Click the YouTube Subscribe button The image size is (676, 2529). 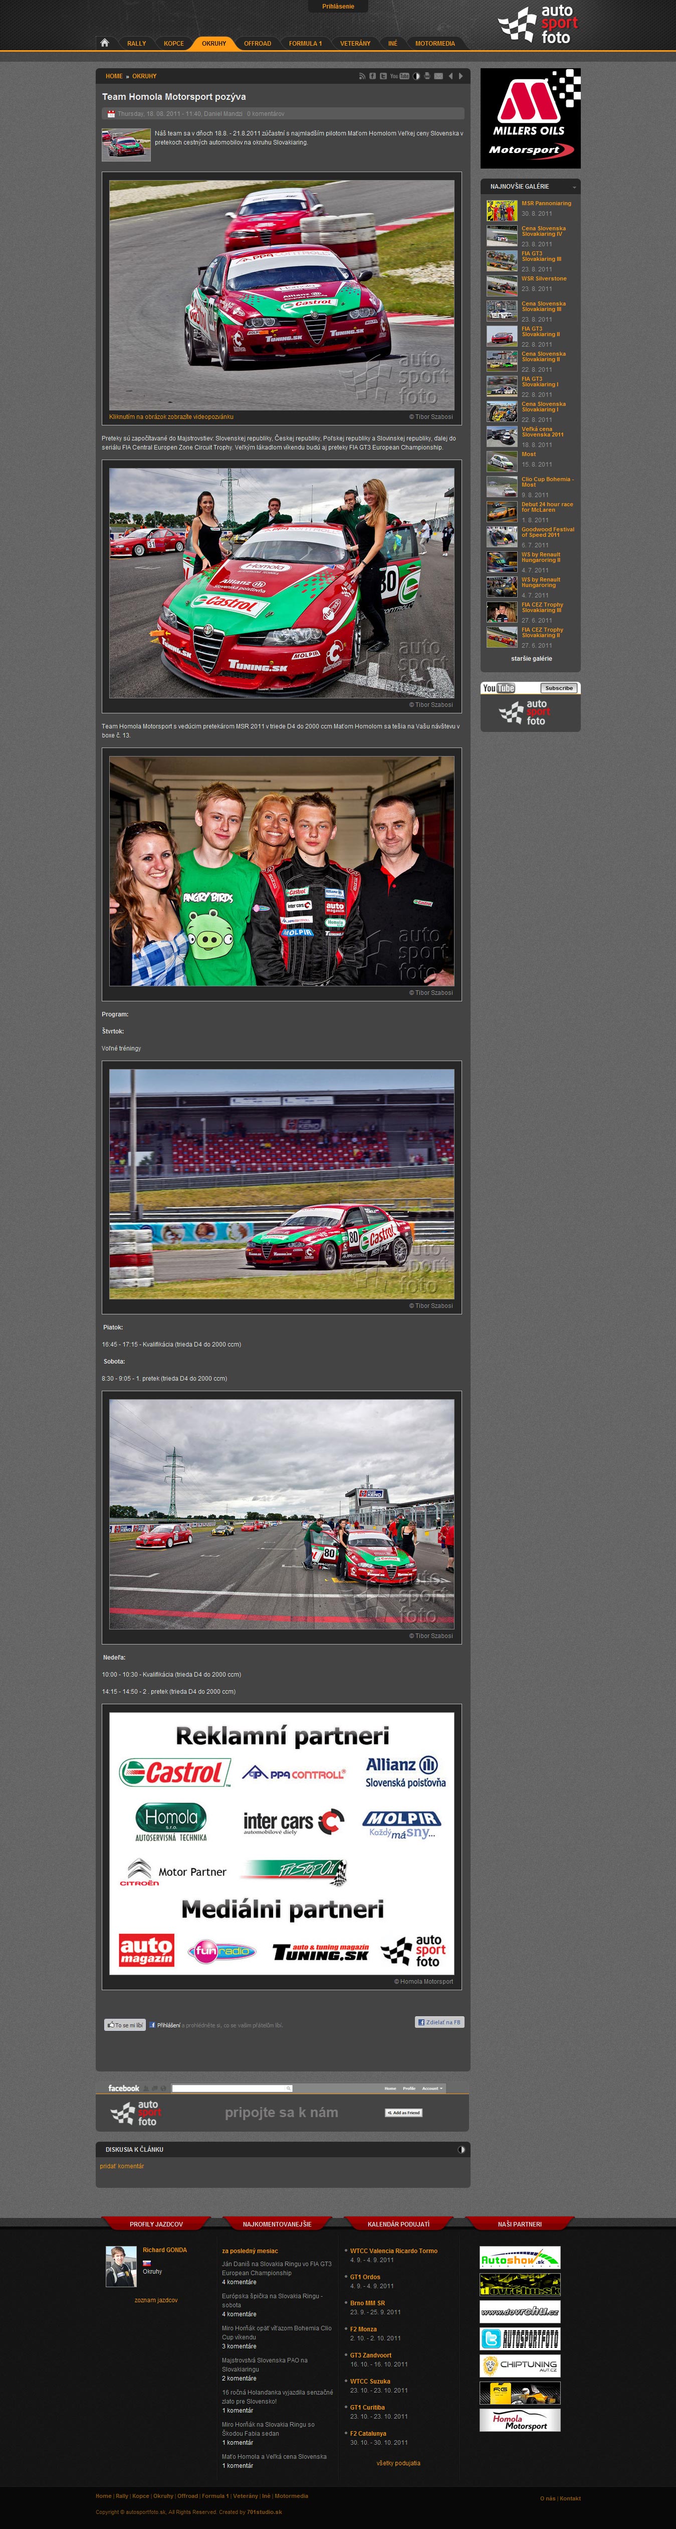tap(559, 688)
